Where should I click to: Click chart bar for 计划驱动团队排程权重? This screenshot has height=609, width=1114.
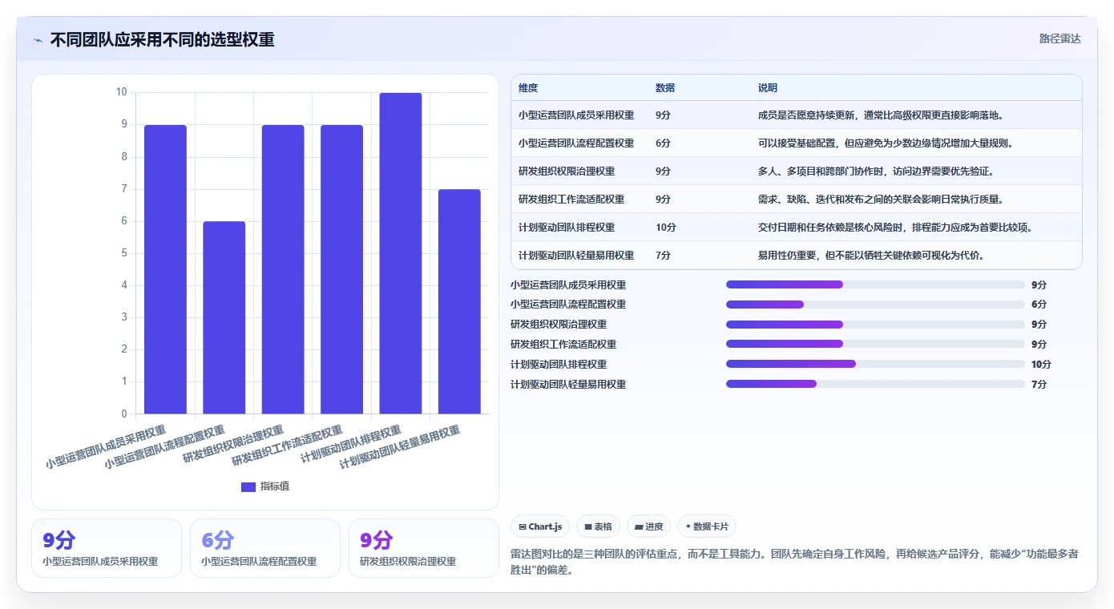[x=401, y=253]
